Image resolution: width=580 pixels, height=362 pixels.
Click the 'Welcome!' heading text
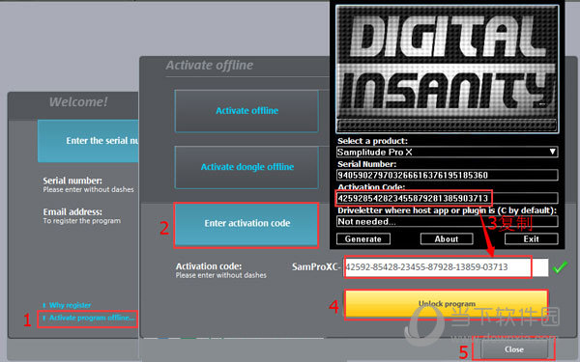(x=78, y=102)
